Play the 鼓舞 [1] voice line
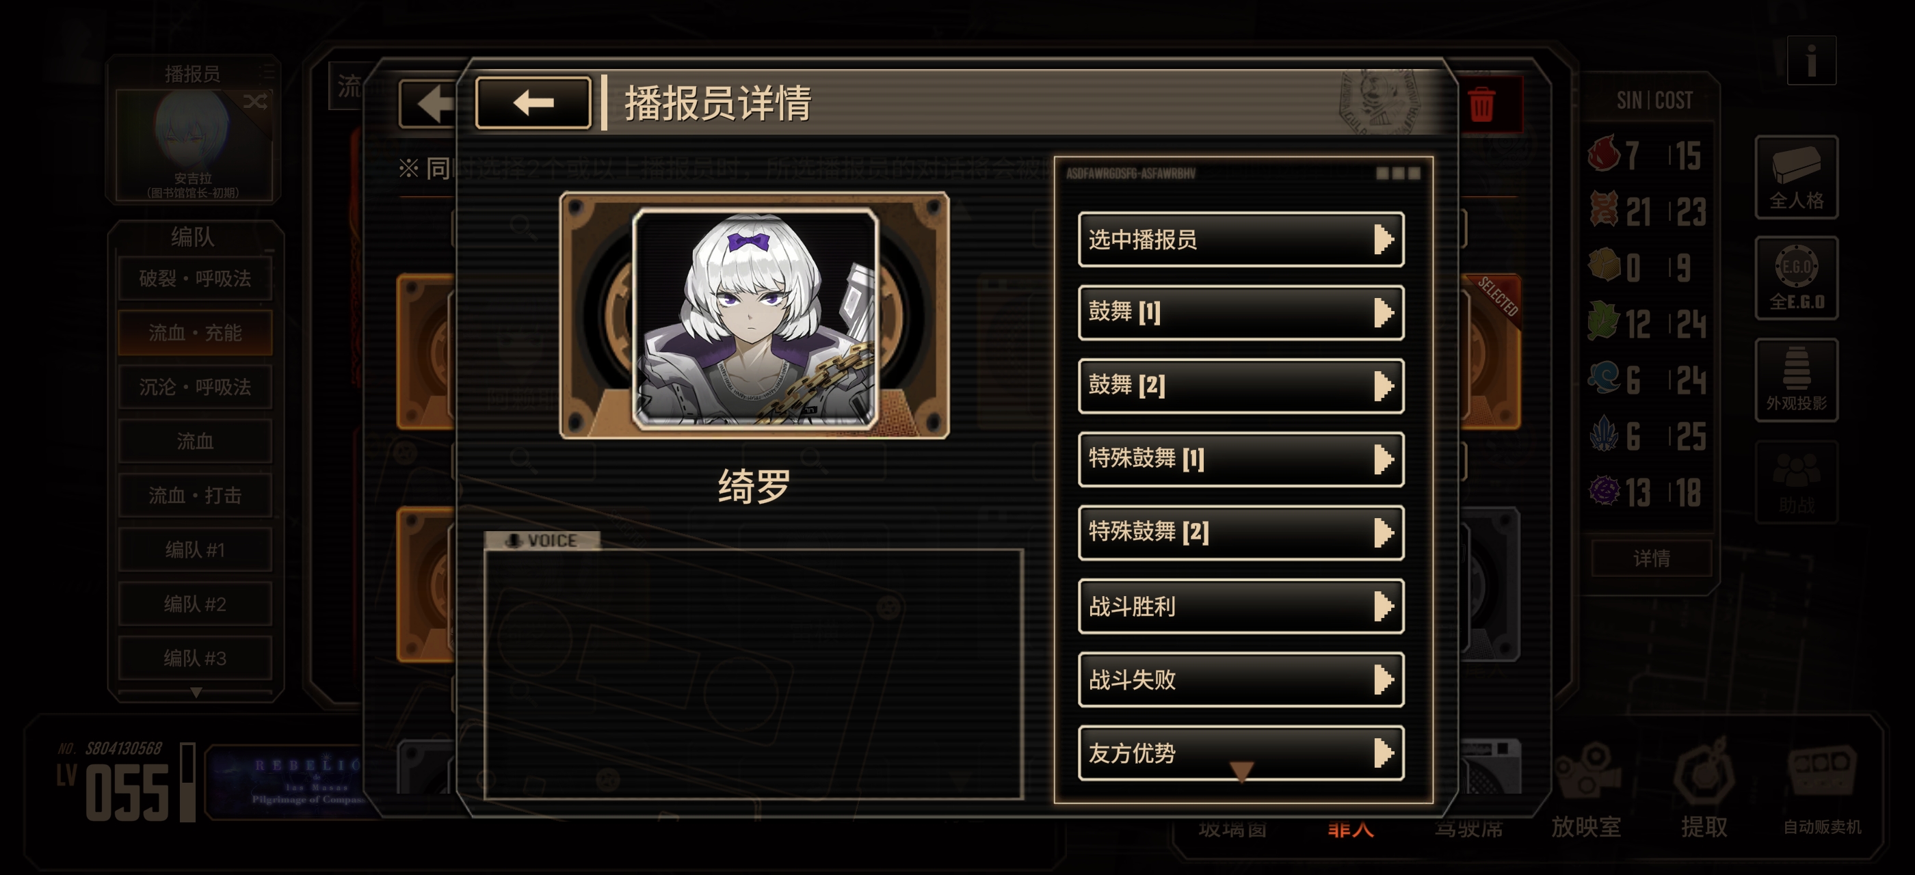Viewport: 1915px width, 875px height. (1241, 312)
